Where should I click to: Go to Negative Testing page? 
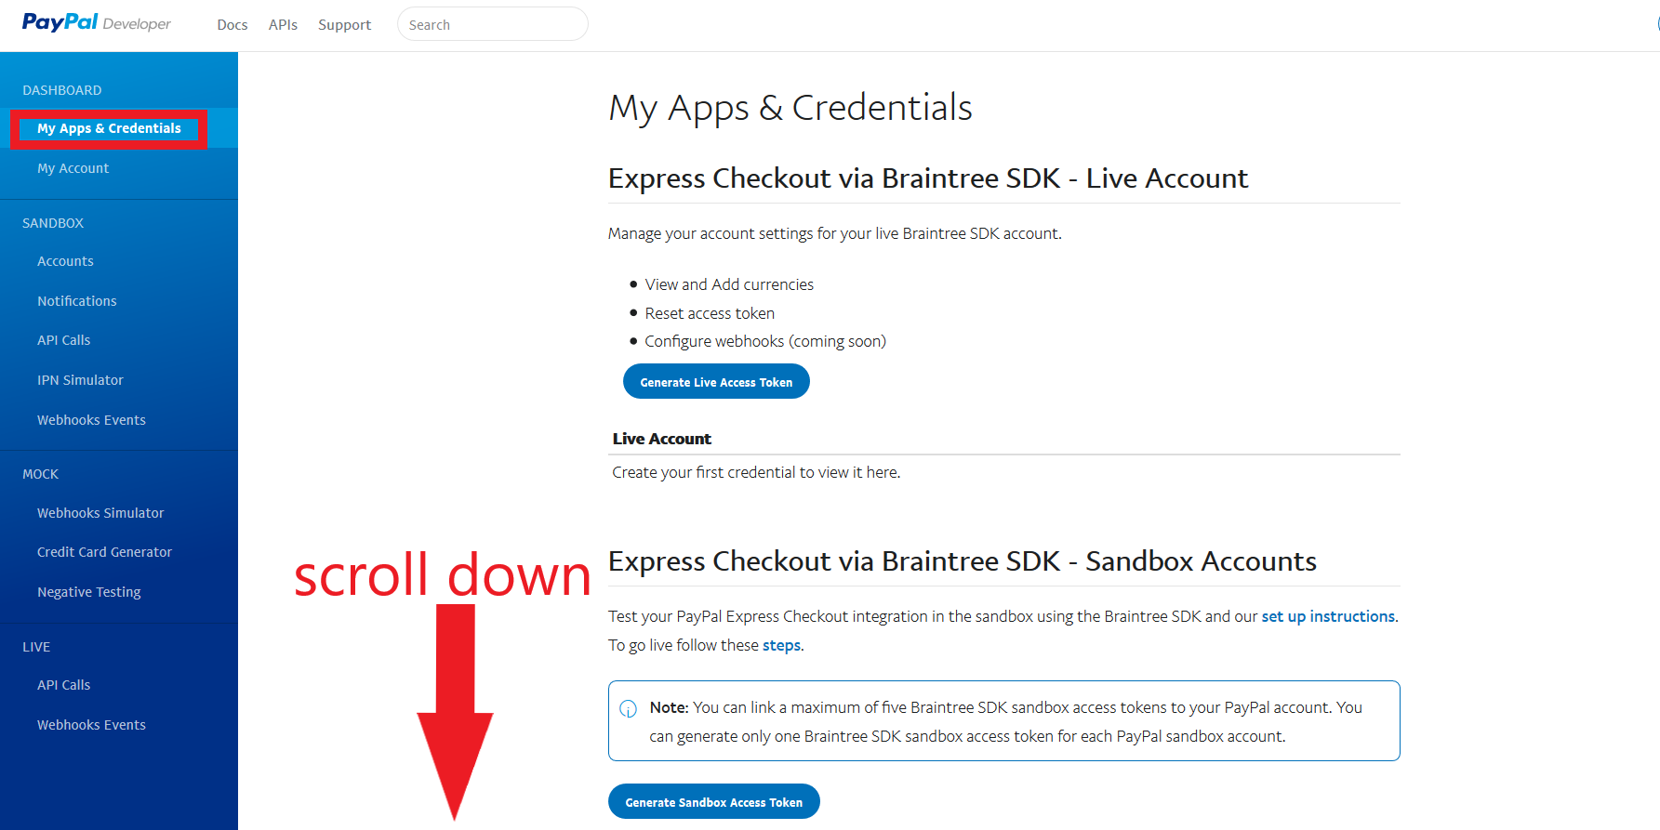point(88,592)
